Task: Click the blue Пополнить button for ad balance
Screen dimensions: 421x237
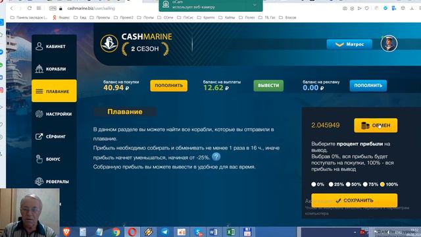Action: (368, 86)
